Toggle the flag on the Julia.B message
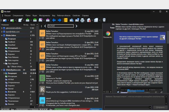 click(41, 105)
